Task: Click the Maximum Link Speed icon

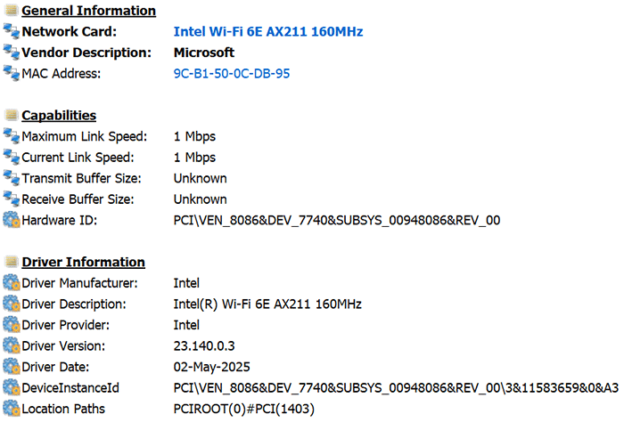Action: click(11, 137)
